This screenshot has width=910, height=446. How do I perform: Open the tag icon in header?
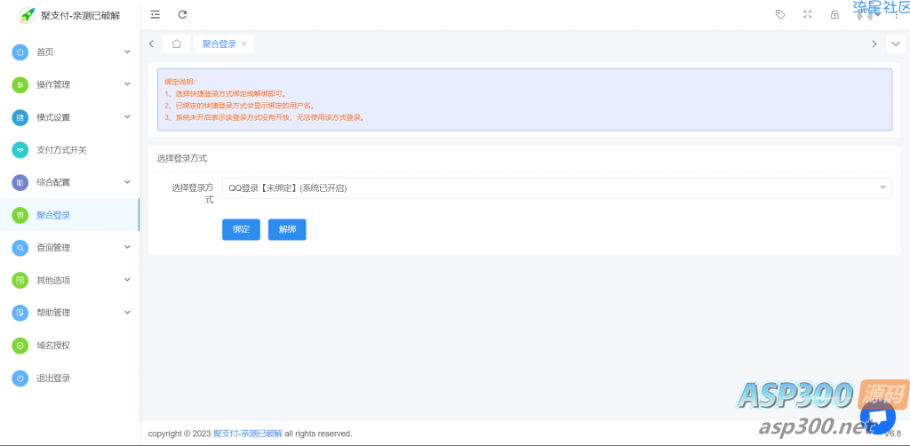[x=780, y=14]
